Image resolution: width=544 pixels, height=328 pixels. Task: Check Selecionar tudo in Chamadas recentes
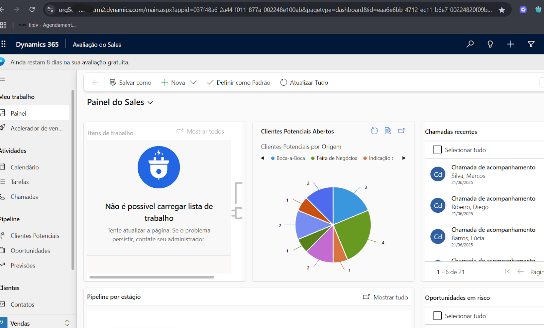[x=437, y=150]
